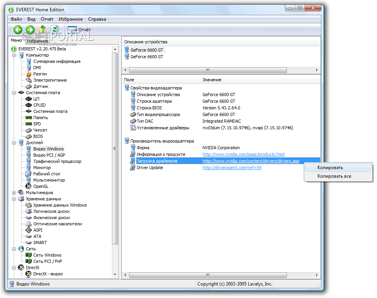Select the Установленные драйверы row
Screen dimensions: 377x298
tap(221, 128)
